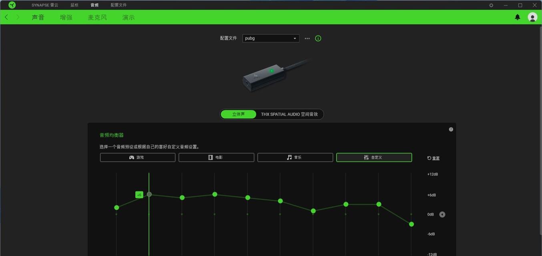This screenshot has height=256, width=542.
Task: Go back with the left arrow
Action: click(6, 17)
